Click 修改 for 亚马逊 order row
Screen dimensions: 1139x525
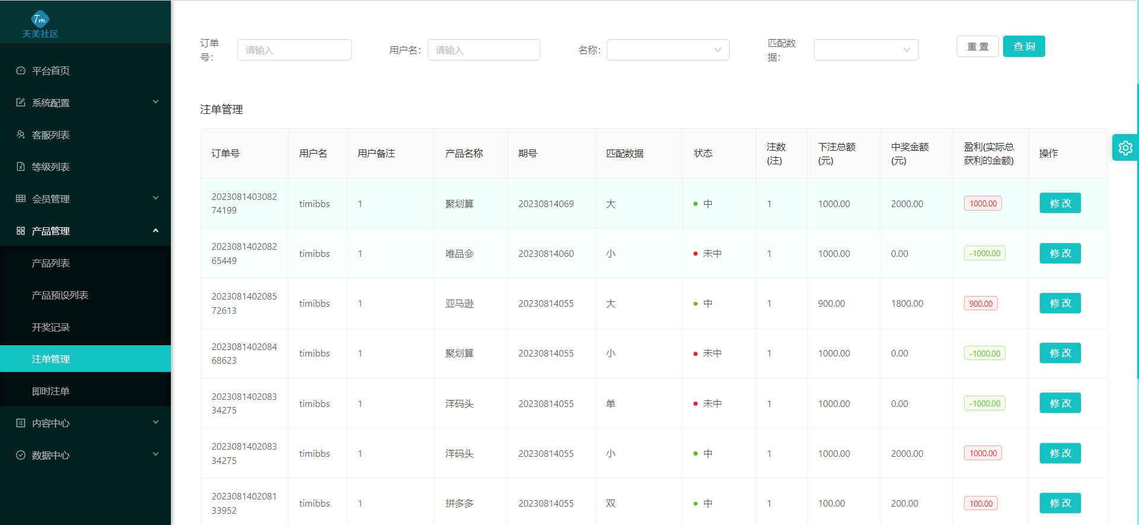tap(1060, 303)
